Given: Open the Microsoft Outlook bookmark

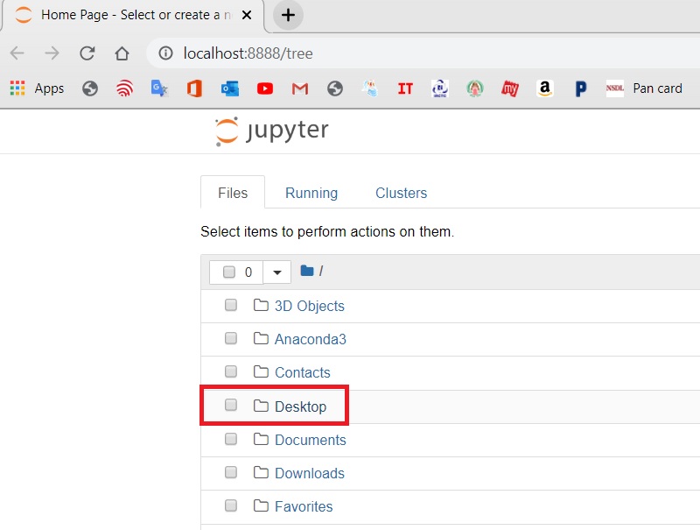Looking at the screenshot, I should [229, 88].
